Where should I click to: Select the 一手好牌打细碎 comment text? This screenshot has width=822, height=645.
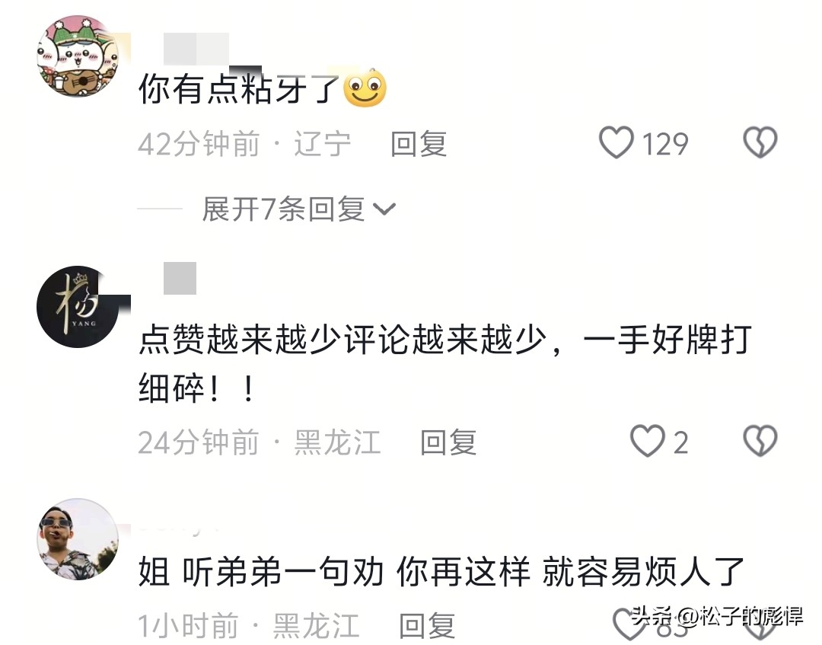[x=445, y=363]
